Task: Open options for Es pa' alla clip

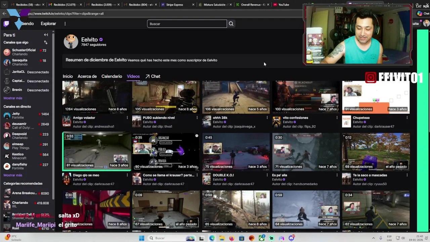Action: [337, 175]
